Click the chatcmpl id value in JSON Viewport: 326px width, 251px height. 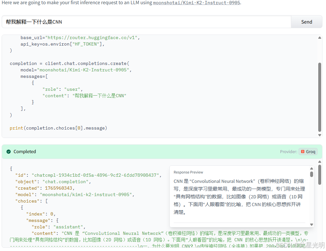(x=95, y=175)
